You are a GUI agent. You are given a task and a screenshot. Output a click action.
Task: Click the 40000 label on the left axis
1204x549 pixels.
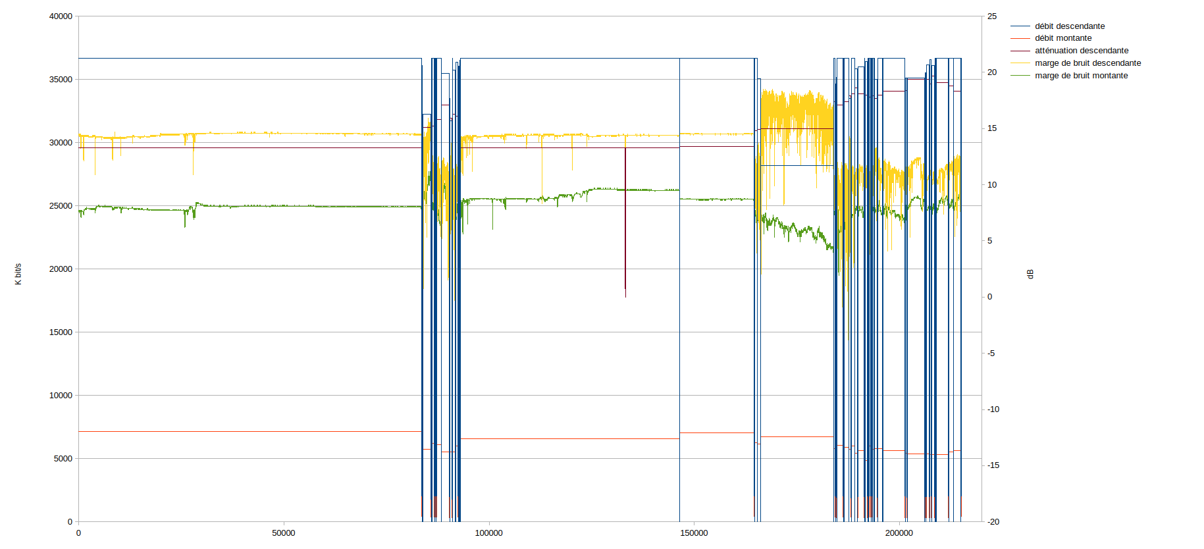(61, 16)
